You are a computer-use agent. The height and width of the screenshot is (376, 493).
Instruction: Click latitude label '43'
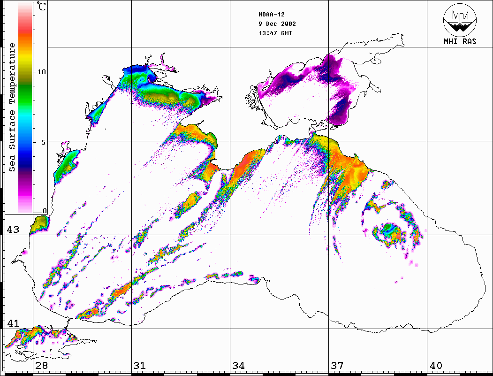pyautogui.click(x=13, y=230)
